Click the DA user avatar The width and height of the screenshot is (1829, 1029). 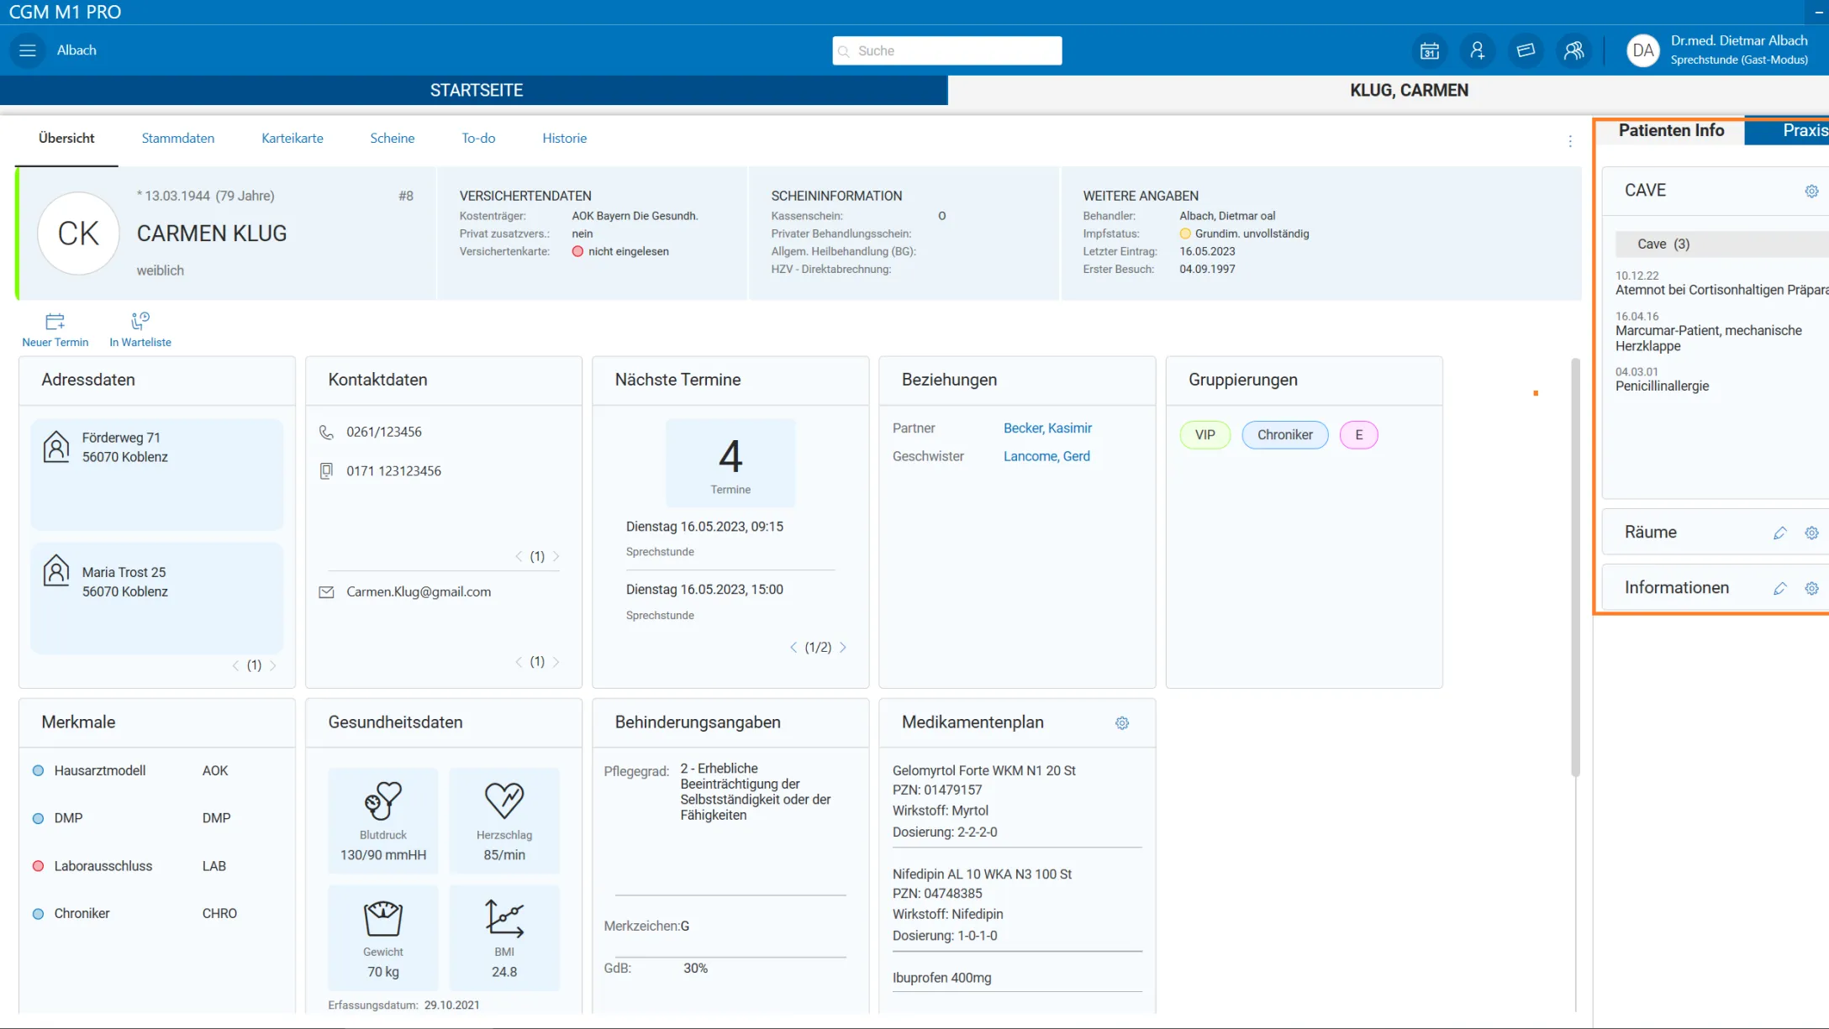(1642, 50)
